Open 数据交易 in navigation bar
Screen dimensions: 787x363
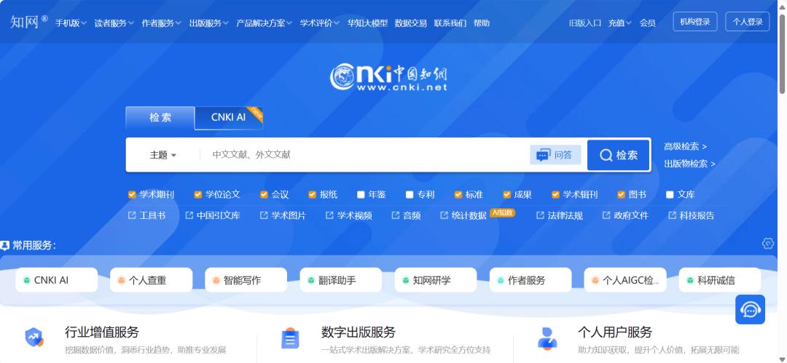[410, 23]
